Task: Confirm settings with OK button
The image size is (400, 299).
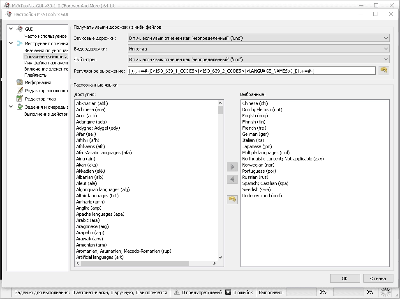Action: (345, 278)
